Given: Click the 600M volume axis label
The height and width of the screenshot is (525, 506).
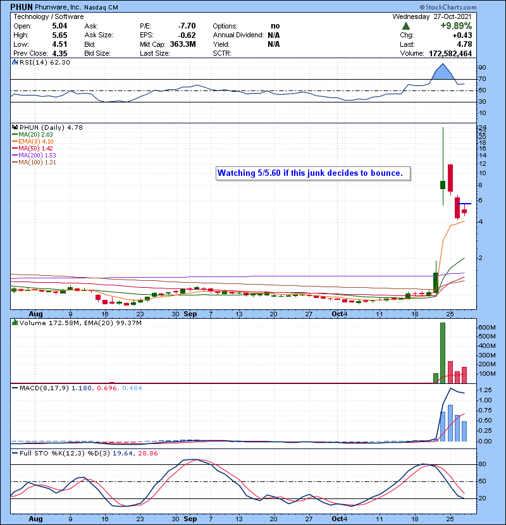Looking at the screenshot, I should pyautogui.click(x=486, y=328).
